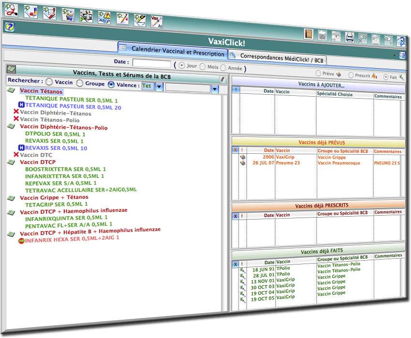Choose the Année date radio button
The width and height of the screenshot is (411, 338).
pos(223,68)
